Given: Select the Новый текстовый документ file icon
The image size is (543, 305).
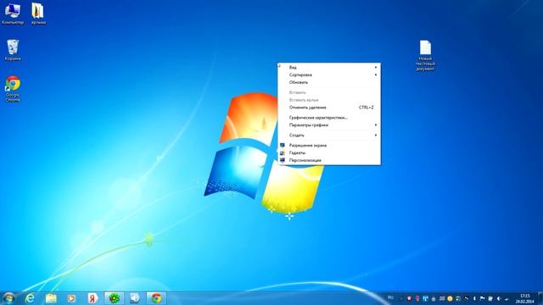Looking at the screenshot, I should 425,55.
